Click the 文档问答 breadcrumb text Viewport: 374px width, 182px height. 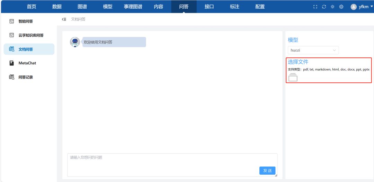pos(78,19)
